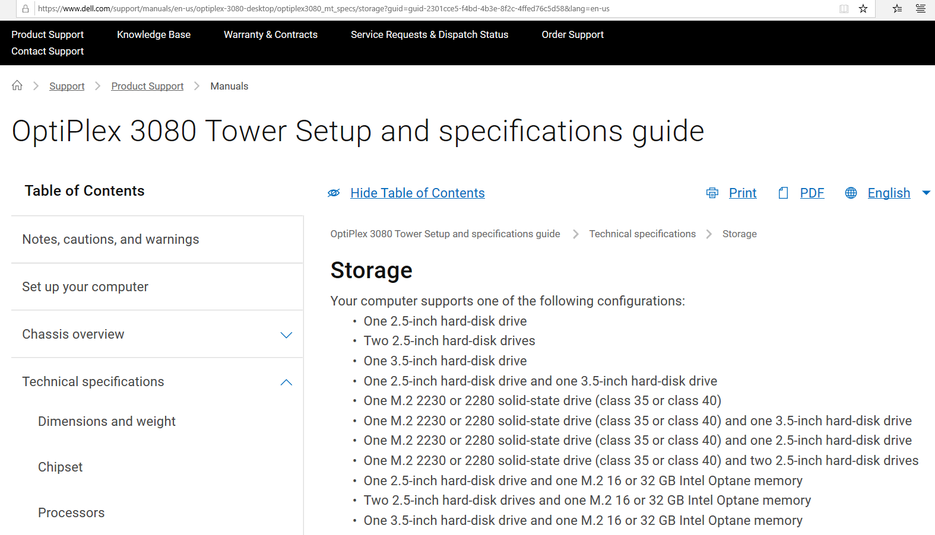935x535 pixels.
Task: Open the reading list hub icon
Action: (x=921, y=9)
